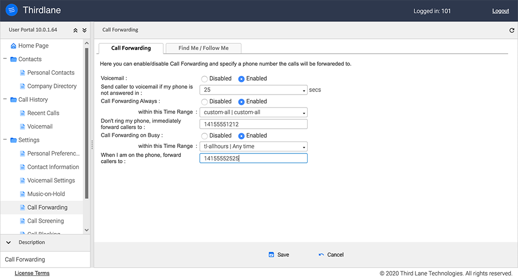Collapse the Settings tree folder

pyautogui.click(x=5, y=140)
